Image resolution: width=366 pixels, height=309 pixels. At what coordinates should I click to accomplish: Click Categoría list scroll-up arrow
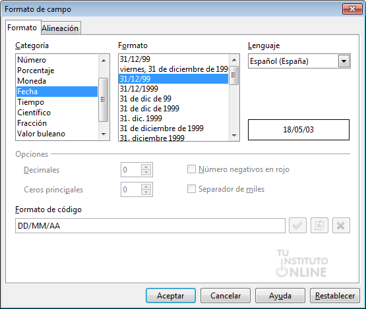[x=104, y=61]
